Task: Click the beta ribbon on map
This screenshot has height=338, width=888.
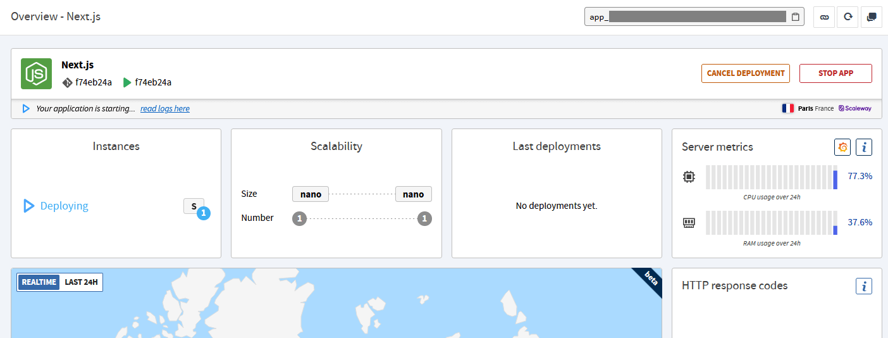Action: [646, 282]
